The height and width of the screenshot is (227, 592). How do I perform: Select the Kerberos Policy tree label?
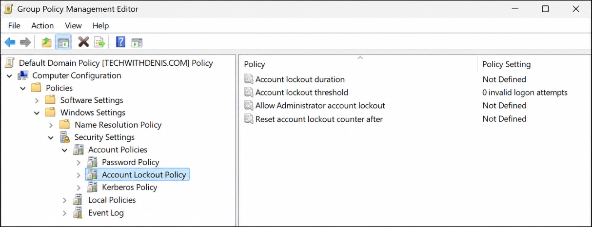pyautogui.click(x=130, y=187)
